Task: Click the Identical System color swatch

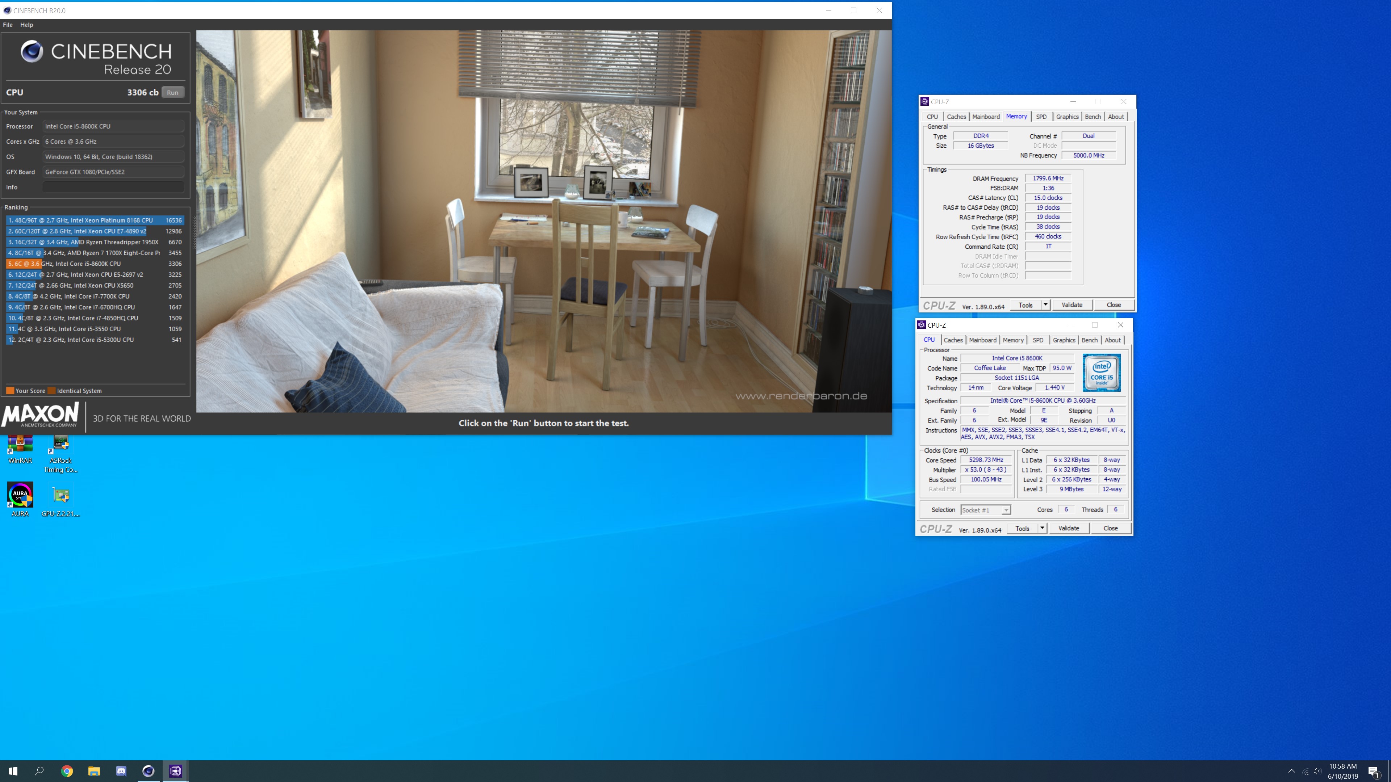Action: (51, 391)
